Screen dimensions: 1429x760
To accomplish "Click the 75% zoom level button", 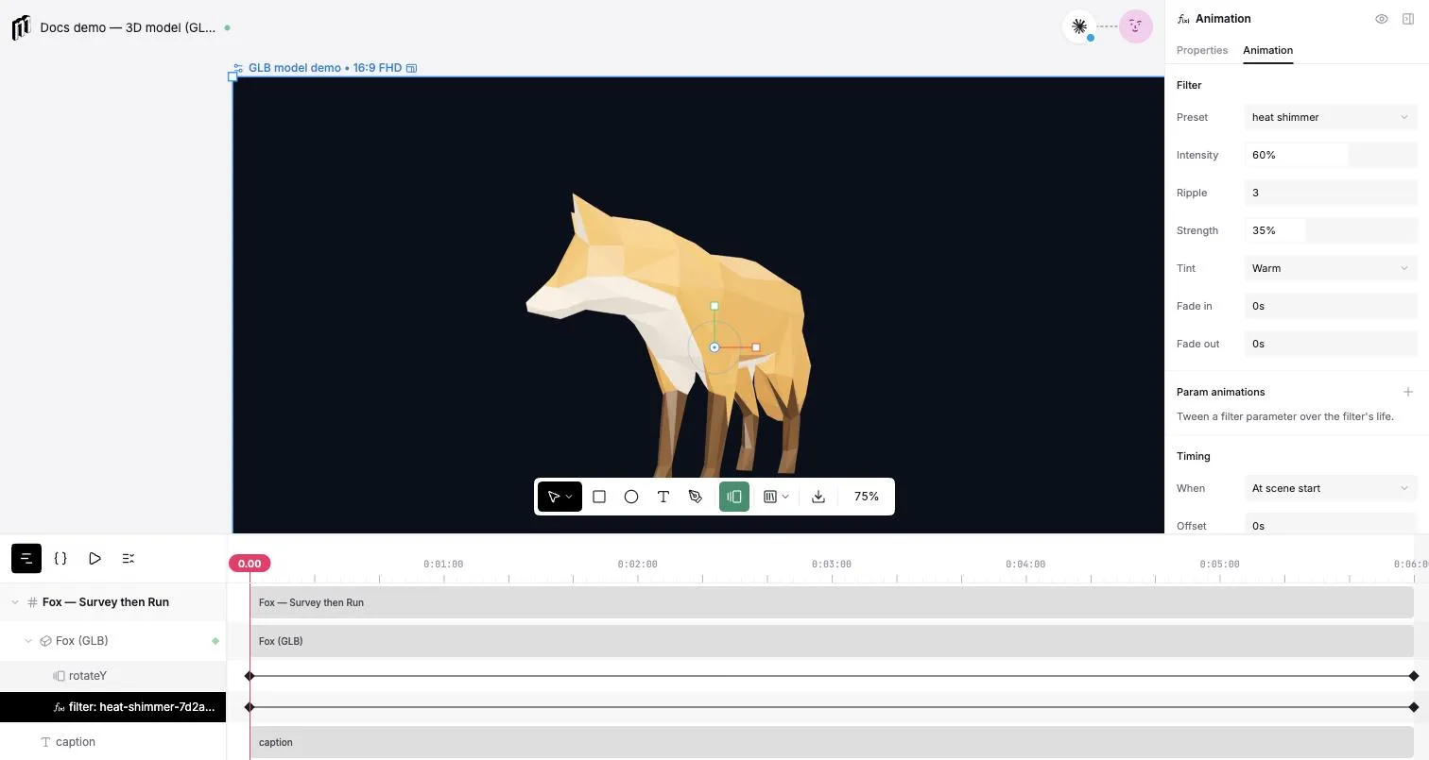I will click(867, 497).
